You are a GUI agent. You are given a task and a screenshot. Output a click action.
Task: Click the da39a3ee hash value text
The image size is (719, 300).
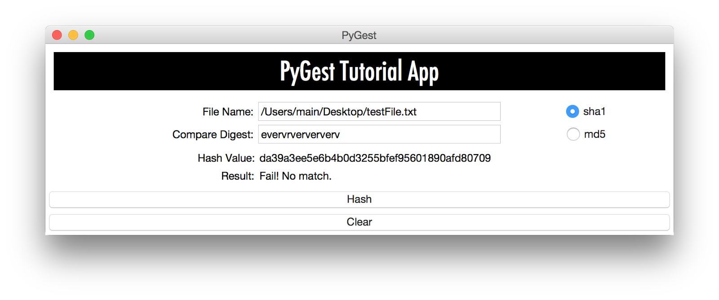click(375, 158)
